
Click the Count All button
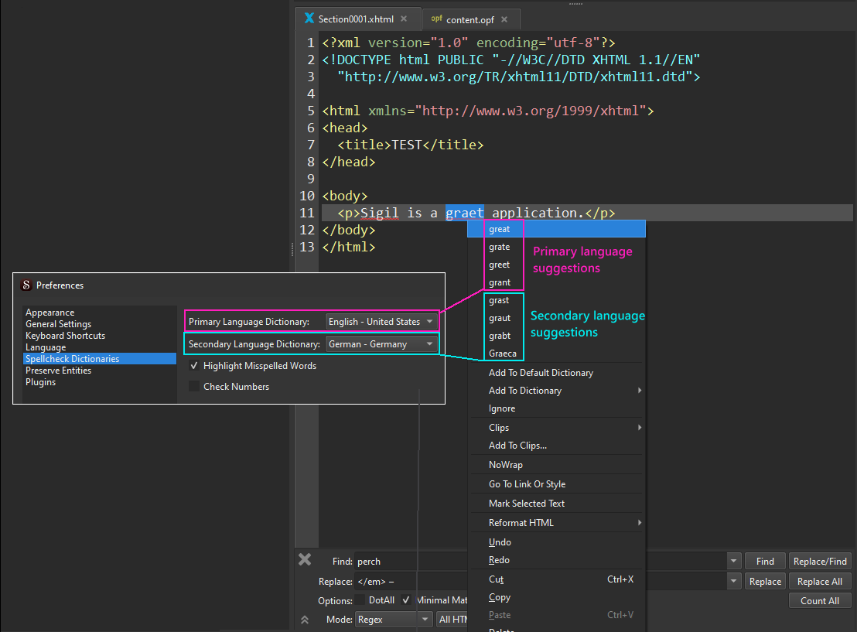pyautogui.click(x=819, y=600)
